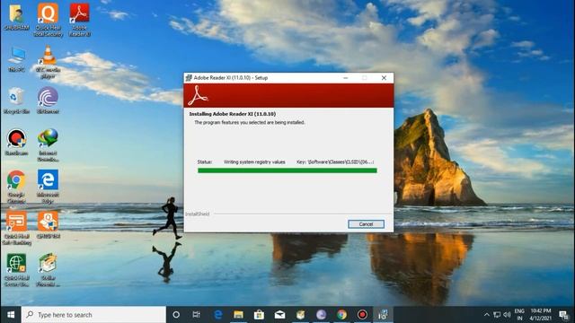Viewport: 575px width, 323px height.
Task: Switch to Google Chrome in the taskbar
Action: (341, 315)
